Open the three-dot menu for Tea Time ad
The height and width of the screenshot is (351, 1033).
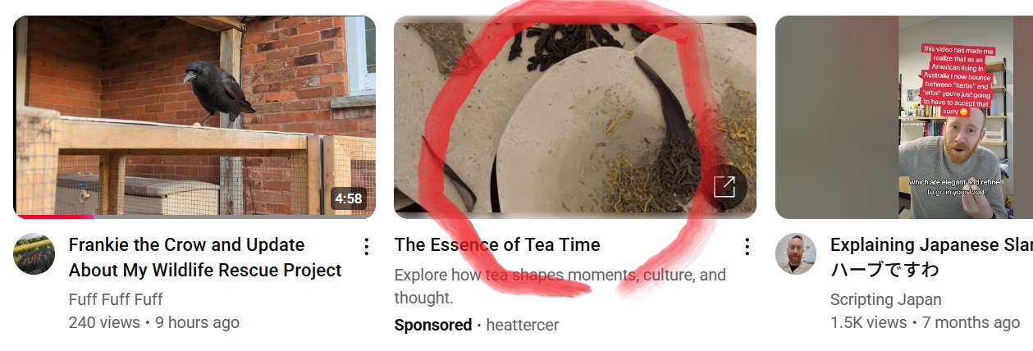(747, 246)
